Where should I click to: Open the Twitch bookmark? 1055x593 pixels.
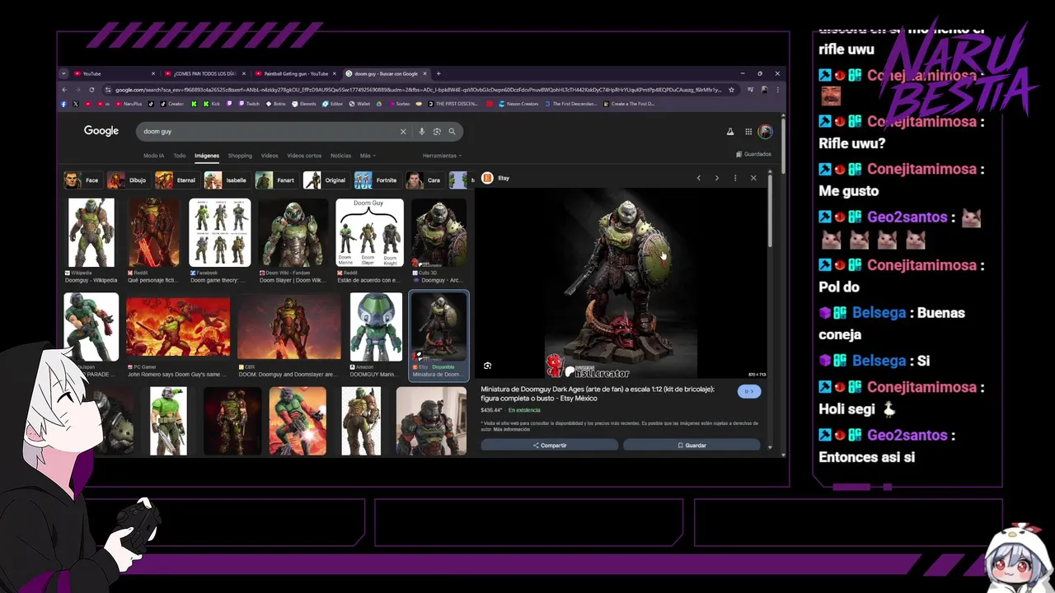(248, 104)
